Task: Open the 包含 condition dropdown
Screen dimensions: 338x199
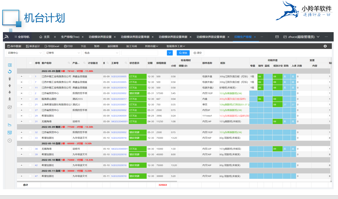Action: click(x=101, y=53)
